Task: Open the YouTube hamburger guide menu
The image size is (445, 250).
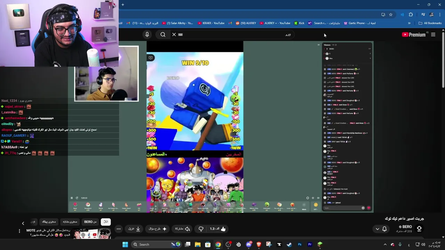Action: [433, 34]
